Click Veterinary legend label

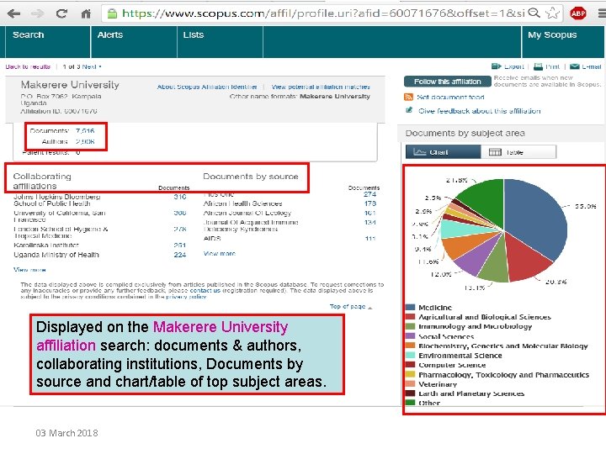[438, 384]
